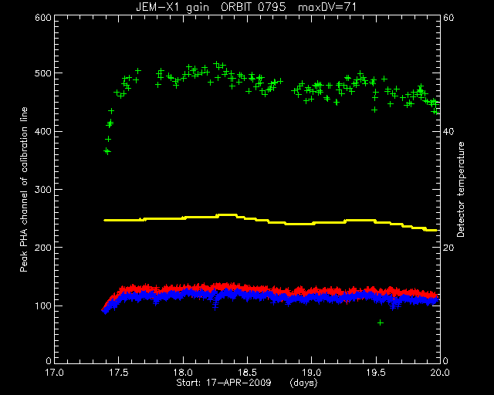Click the 400 tick label on left axis
This screenshot has width=494, height=395.
tap(43, 131)
